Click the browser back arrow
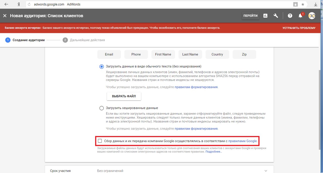Screen dimensions: 323x173 click(x=6, y=4)
